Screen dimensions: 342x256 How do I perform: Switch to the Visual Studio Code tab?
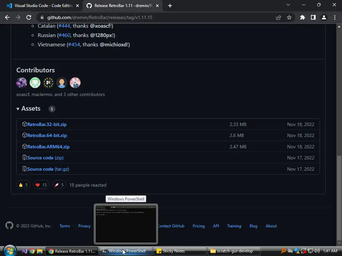click(43, 6)
